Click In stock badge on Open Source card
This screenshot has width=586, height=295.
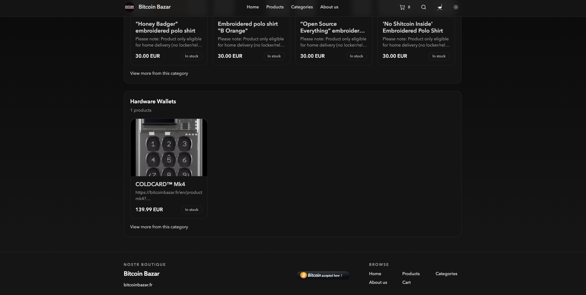click(356, 56)
